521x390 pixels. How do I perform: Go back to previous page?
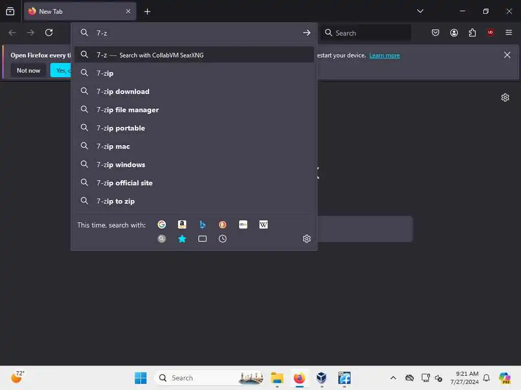click(12, 32)
